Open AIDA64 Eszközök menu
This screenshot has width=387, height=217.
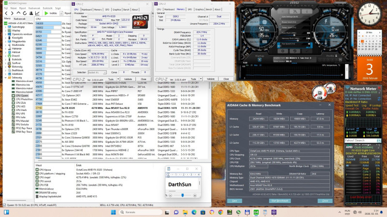tap(47, 8)
